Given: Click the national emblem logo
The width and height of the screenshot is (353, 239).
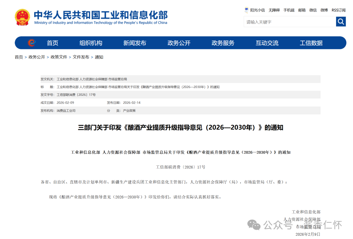Looking at the screenshot, I should coord(22,16).
